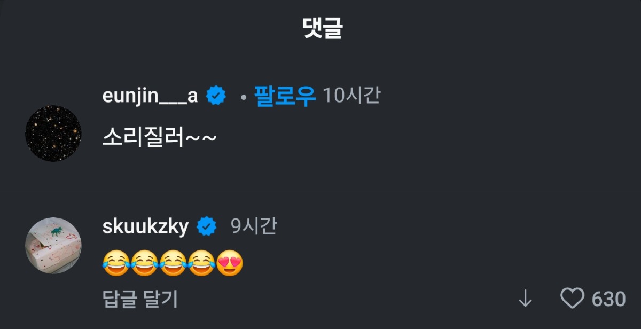Click the 9시간 timestamp

click(254, 227)
